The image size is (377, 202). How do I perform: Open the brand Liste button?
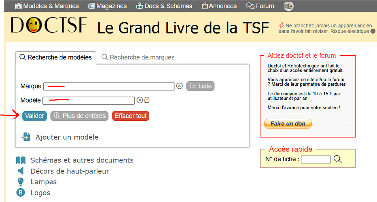200,86
